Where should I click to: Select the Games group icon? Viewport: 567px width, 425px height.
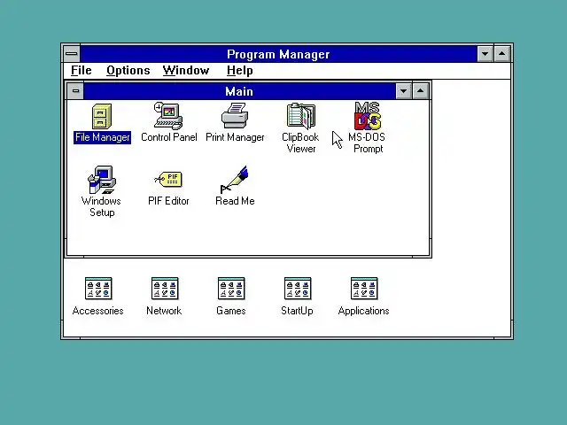[231, 289]
